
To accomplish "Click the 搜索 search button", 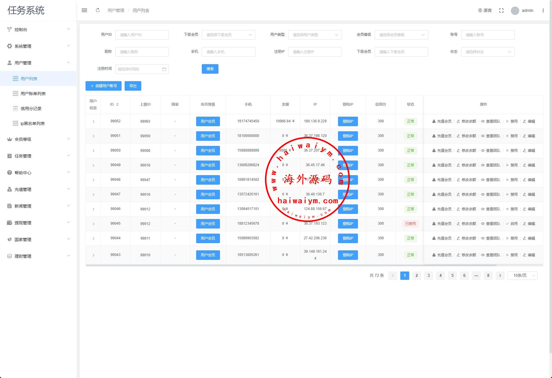I will coord(210,69).
